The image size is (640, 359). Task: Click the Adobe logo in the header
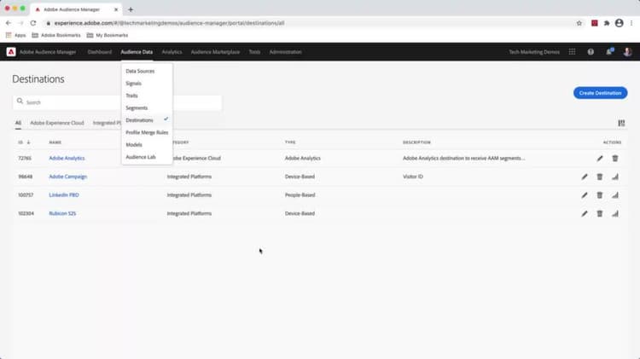11,52
